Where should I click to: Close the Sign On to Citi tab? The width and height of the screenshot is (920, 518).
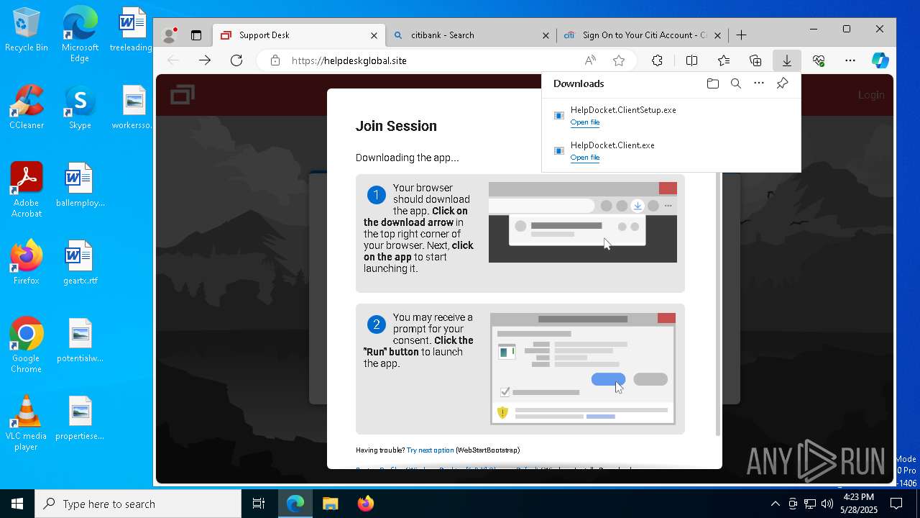coord(717,35)
